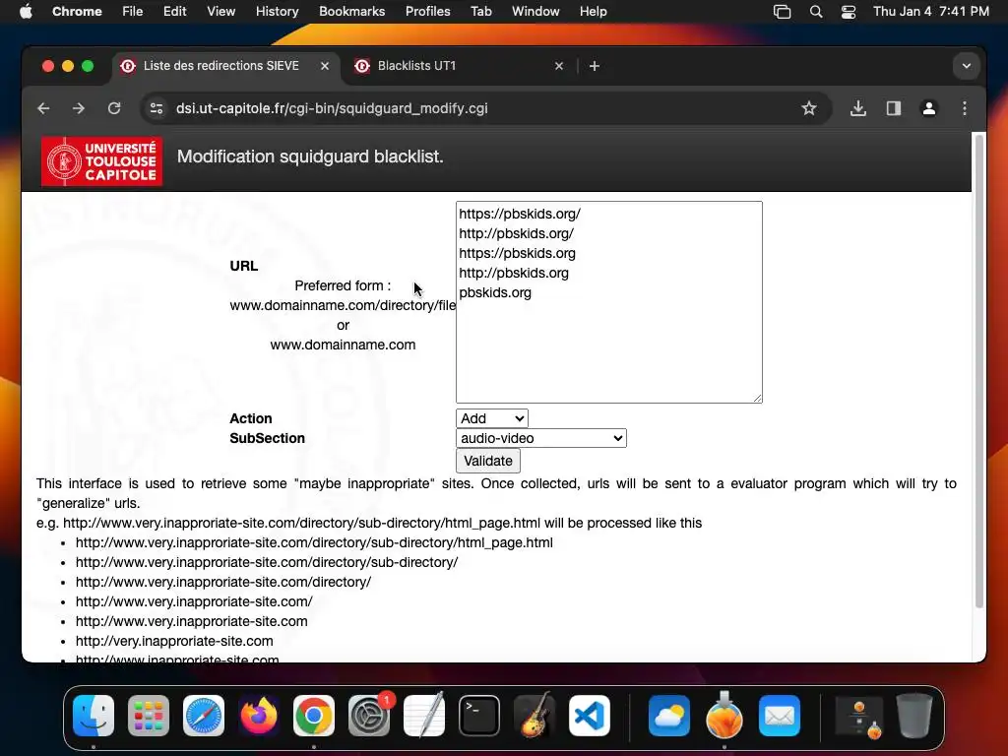Open the Bookmarks menu
1008x756 pixels.
pos(352,12)
